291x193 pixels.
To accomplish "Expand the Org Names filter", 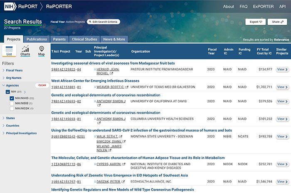I will coord(12,78).
